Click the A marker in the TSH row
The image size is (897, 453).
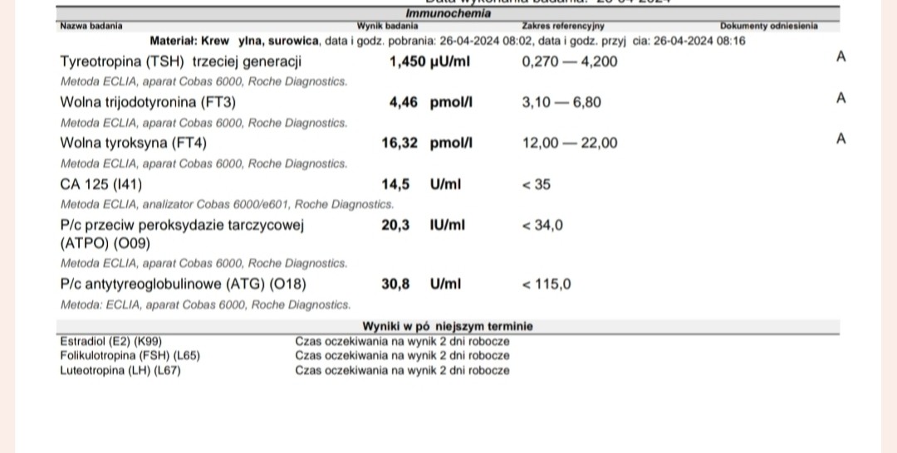coord(841,57)
